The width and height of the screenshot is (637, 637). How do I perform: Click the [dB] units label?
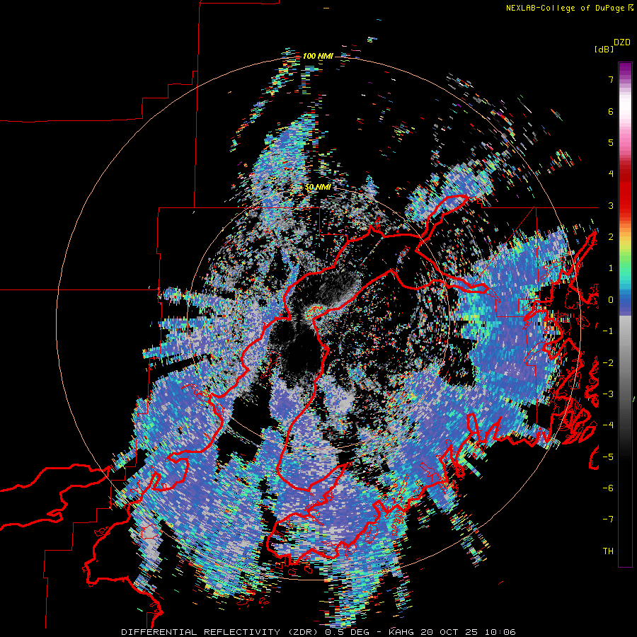[604, 49]
